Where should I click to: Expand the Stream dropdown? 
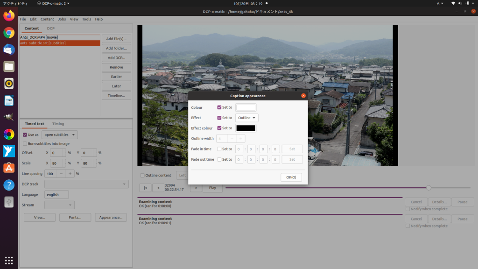pyautogui.click(x=59, y=205)
